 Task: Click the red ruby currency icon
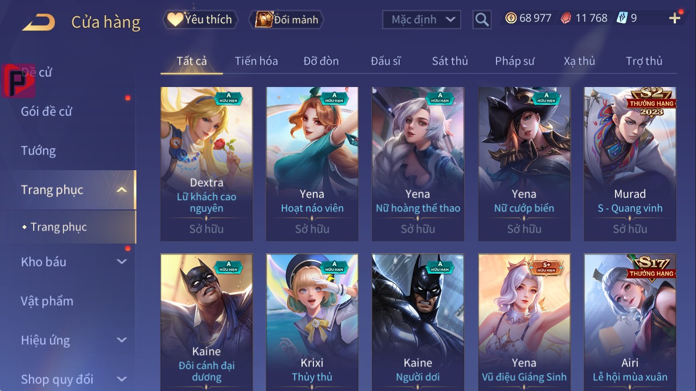[x=566, y=18]
